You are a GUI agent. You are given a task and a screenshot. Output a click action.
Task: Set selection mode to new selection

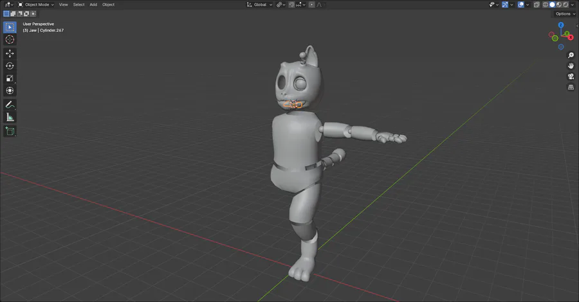coord(6,13)
